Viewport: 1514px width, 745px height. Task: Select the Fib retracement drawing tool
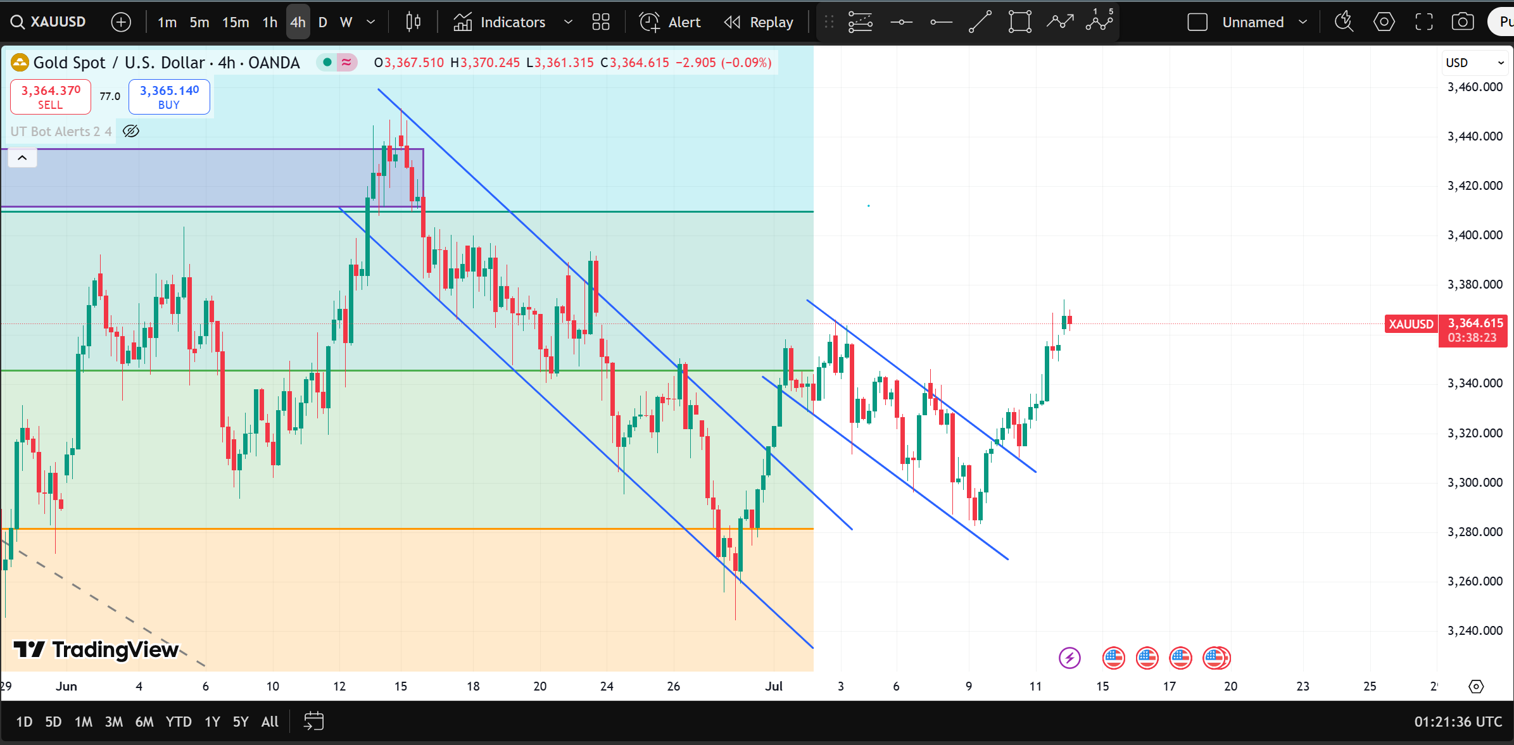tap(861, 22)
